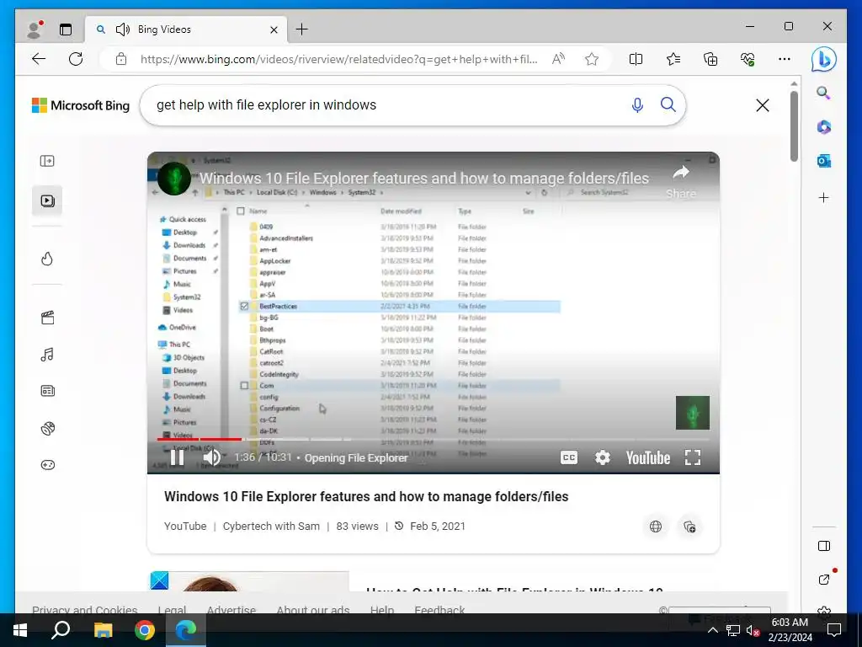Open the Music videos category
The height and width of the screenshot is (647, 862).
pos(47,355)
